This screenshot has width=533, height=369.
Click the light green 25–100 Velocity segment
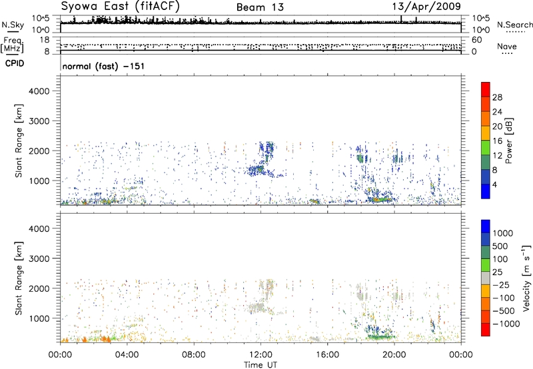pyautogui.click(x=486, y=265)
